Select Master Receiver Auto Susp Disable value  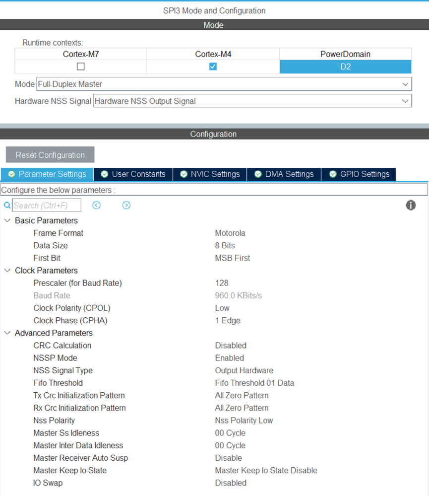pyautogui.click(x=229, y=458)
